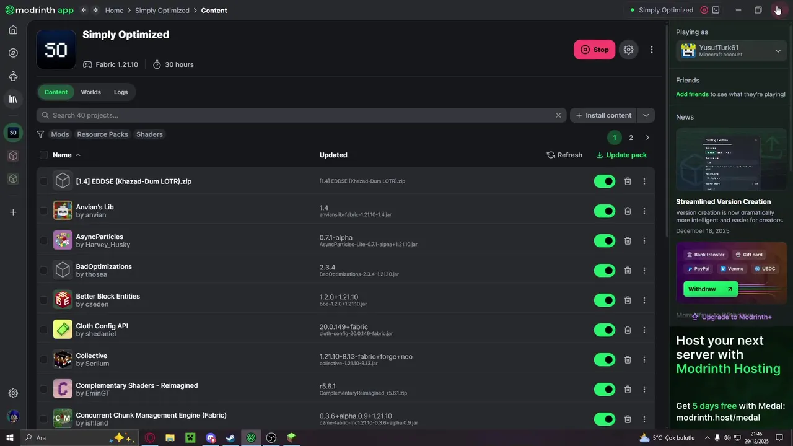Switch to the Logs tab

click(x=121, y=92)
